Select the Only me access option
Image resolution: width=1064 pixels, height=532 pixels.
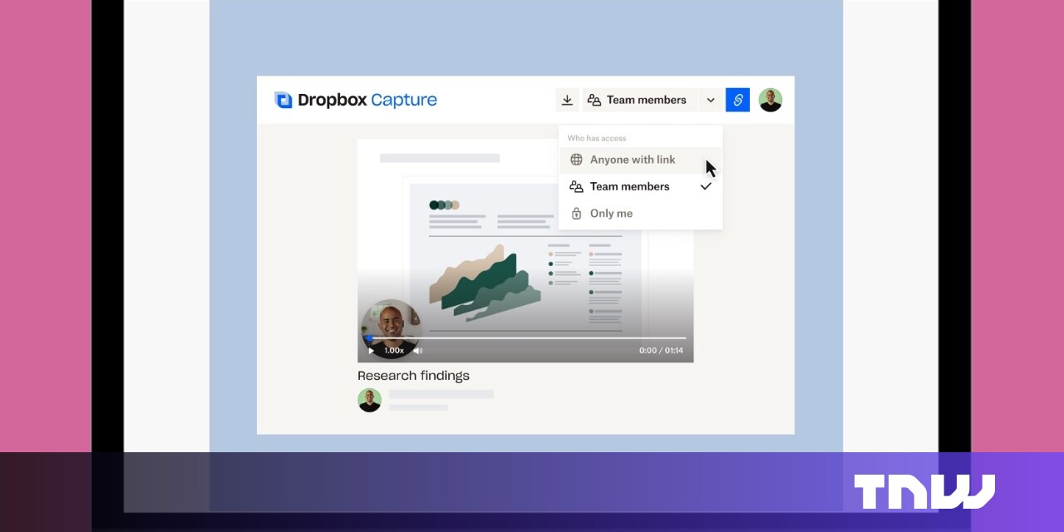641,214
